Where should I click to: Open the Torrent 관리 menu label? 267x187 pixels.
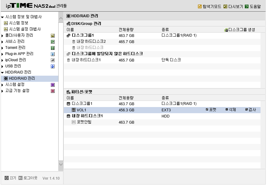[15, 48]
